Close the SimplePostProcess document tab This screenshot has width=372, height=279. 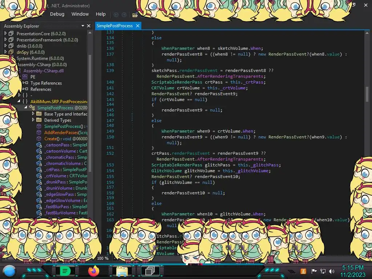138,26
